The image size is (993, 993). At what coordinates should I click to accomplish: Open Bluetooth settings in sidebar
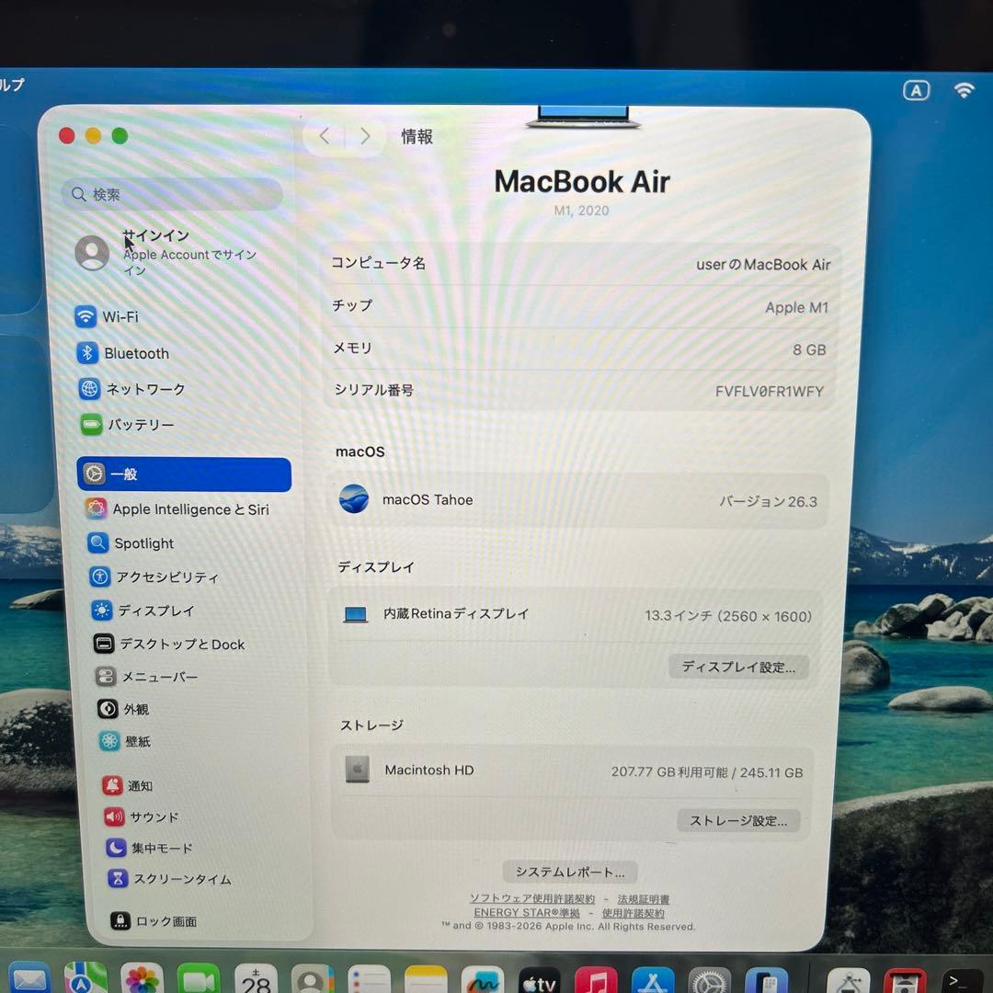point(123,353)
